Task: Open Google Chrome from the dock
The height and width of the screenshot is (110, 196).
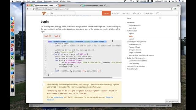Action: tap(12, 26)
